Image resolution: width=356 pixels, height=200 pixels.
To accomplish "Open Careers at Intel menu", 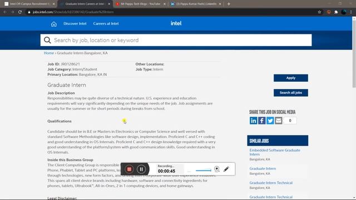I will [x=106, y=23].
